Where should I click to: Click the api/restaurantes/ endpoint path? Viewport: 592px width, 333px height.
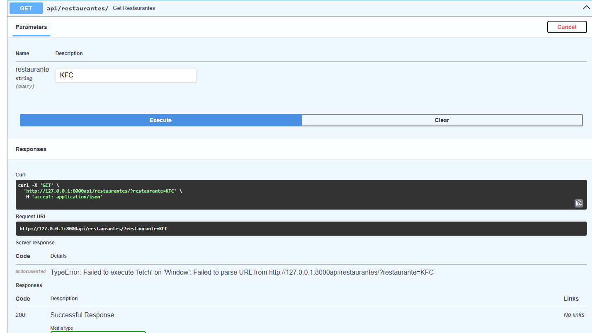click(x=78, y=8)
